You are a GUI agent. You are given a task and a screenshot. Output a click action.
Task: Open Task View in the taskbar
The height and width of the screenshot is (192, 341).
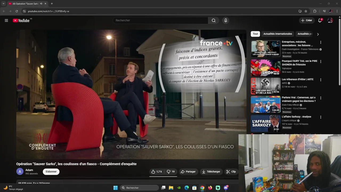tap(163, 188)
